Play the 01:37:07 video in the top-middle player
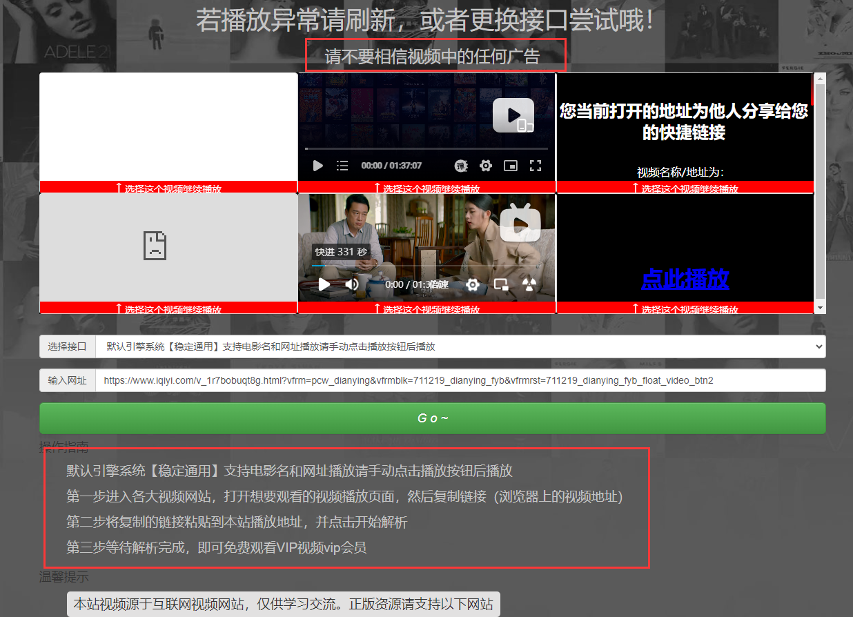The height and width of the screenshot is (617, 853). (317, 166)
